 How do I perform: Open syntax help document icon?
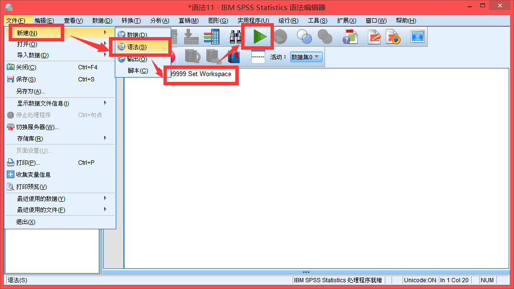[x=350, y=37]
